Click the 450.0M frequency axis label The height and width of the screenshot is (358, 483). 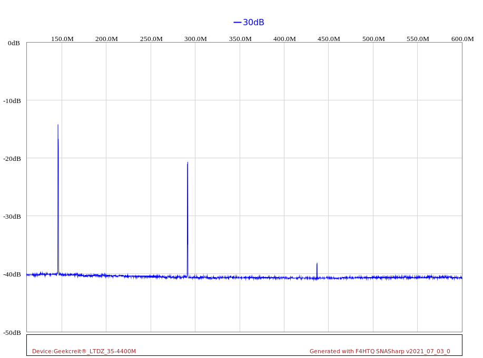pos(329,39)
